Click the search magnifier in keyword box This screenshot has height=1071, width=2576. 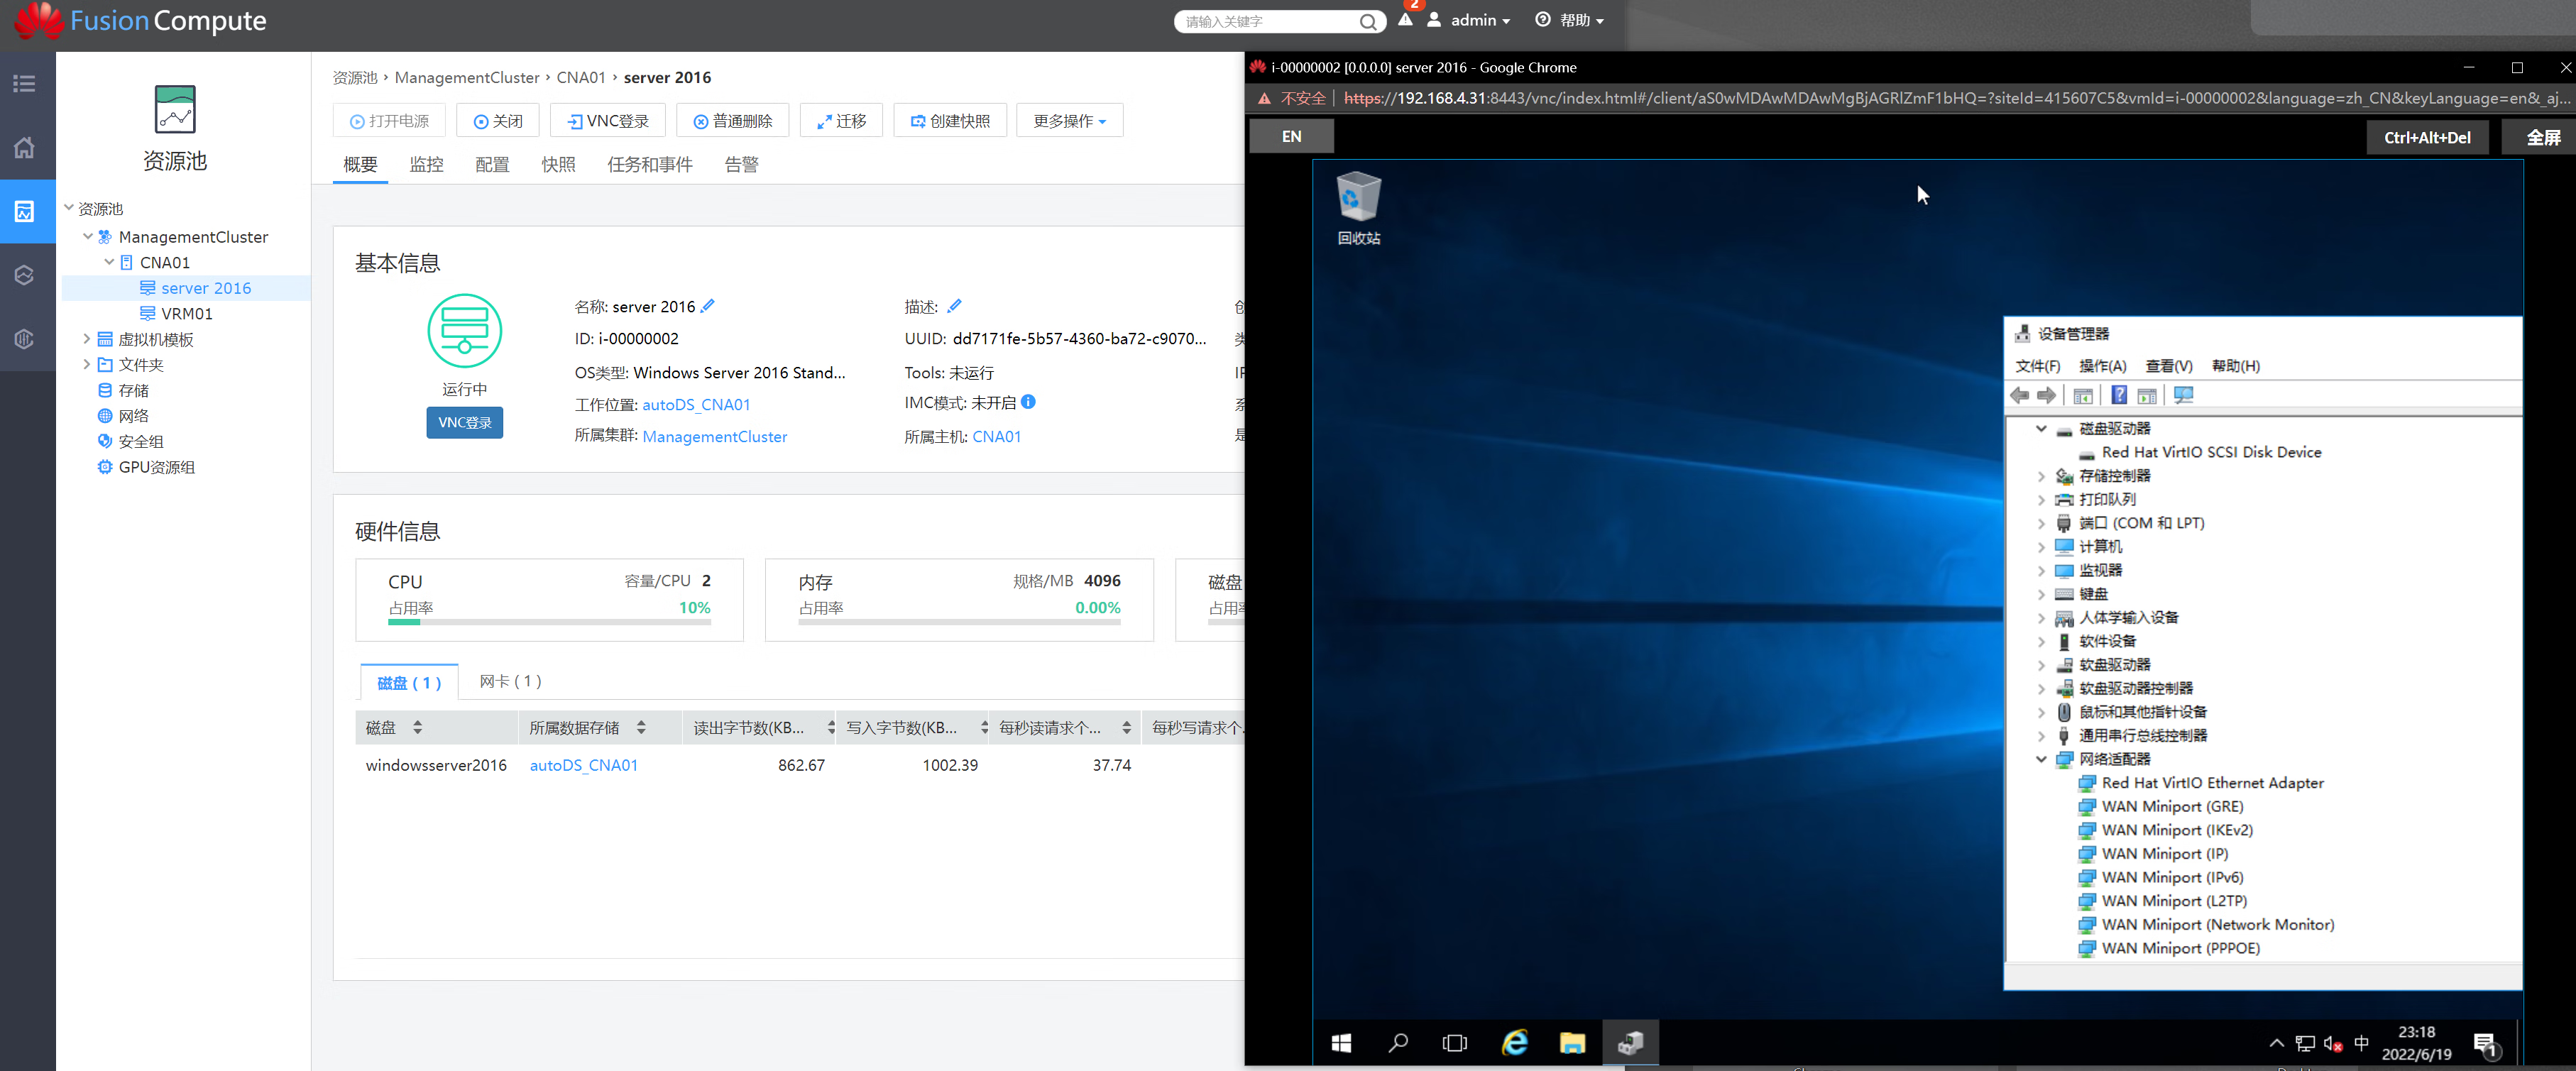coord(1367,21)
